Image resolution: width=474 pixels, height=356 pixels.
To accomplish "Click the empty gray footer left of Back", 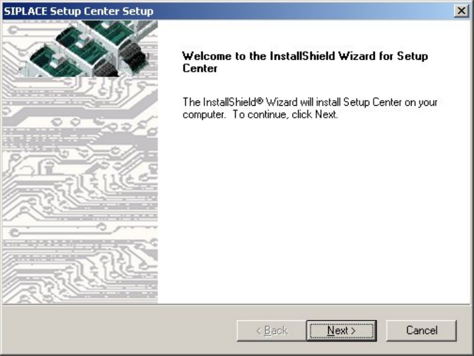I will [x=110, y=330].
